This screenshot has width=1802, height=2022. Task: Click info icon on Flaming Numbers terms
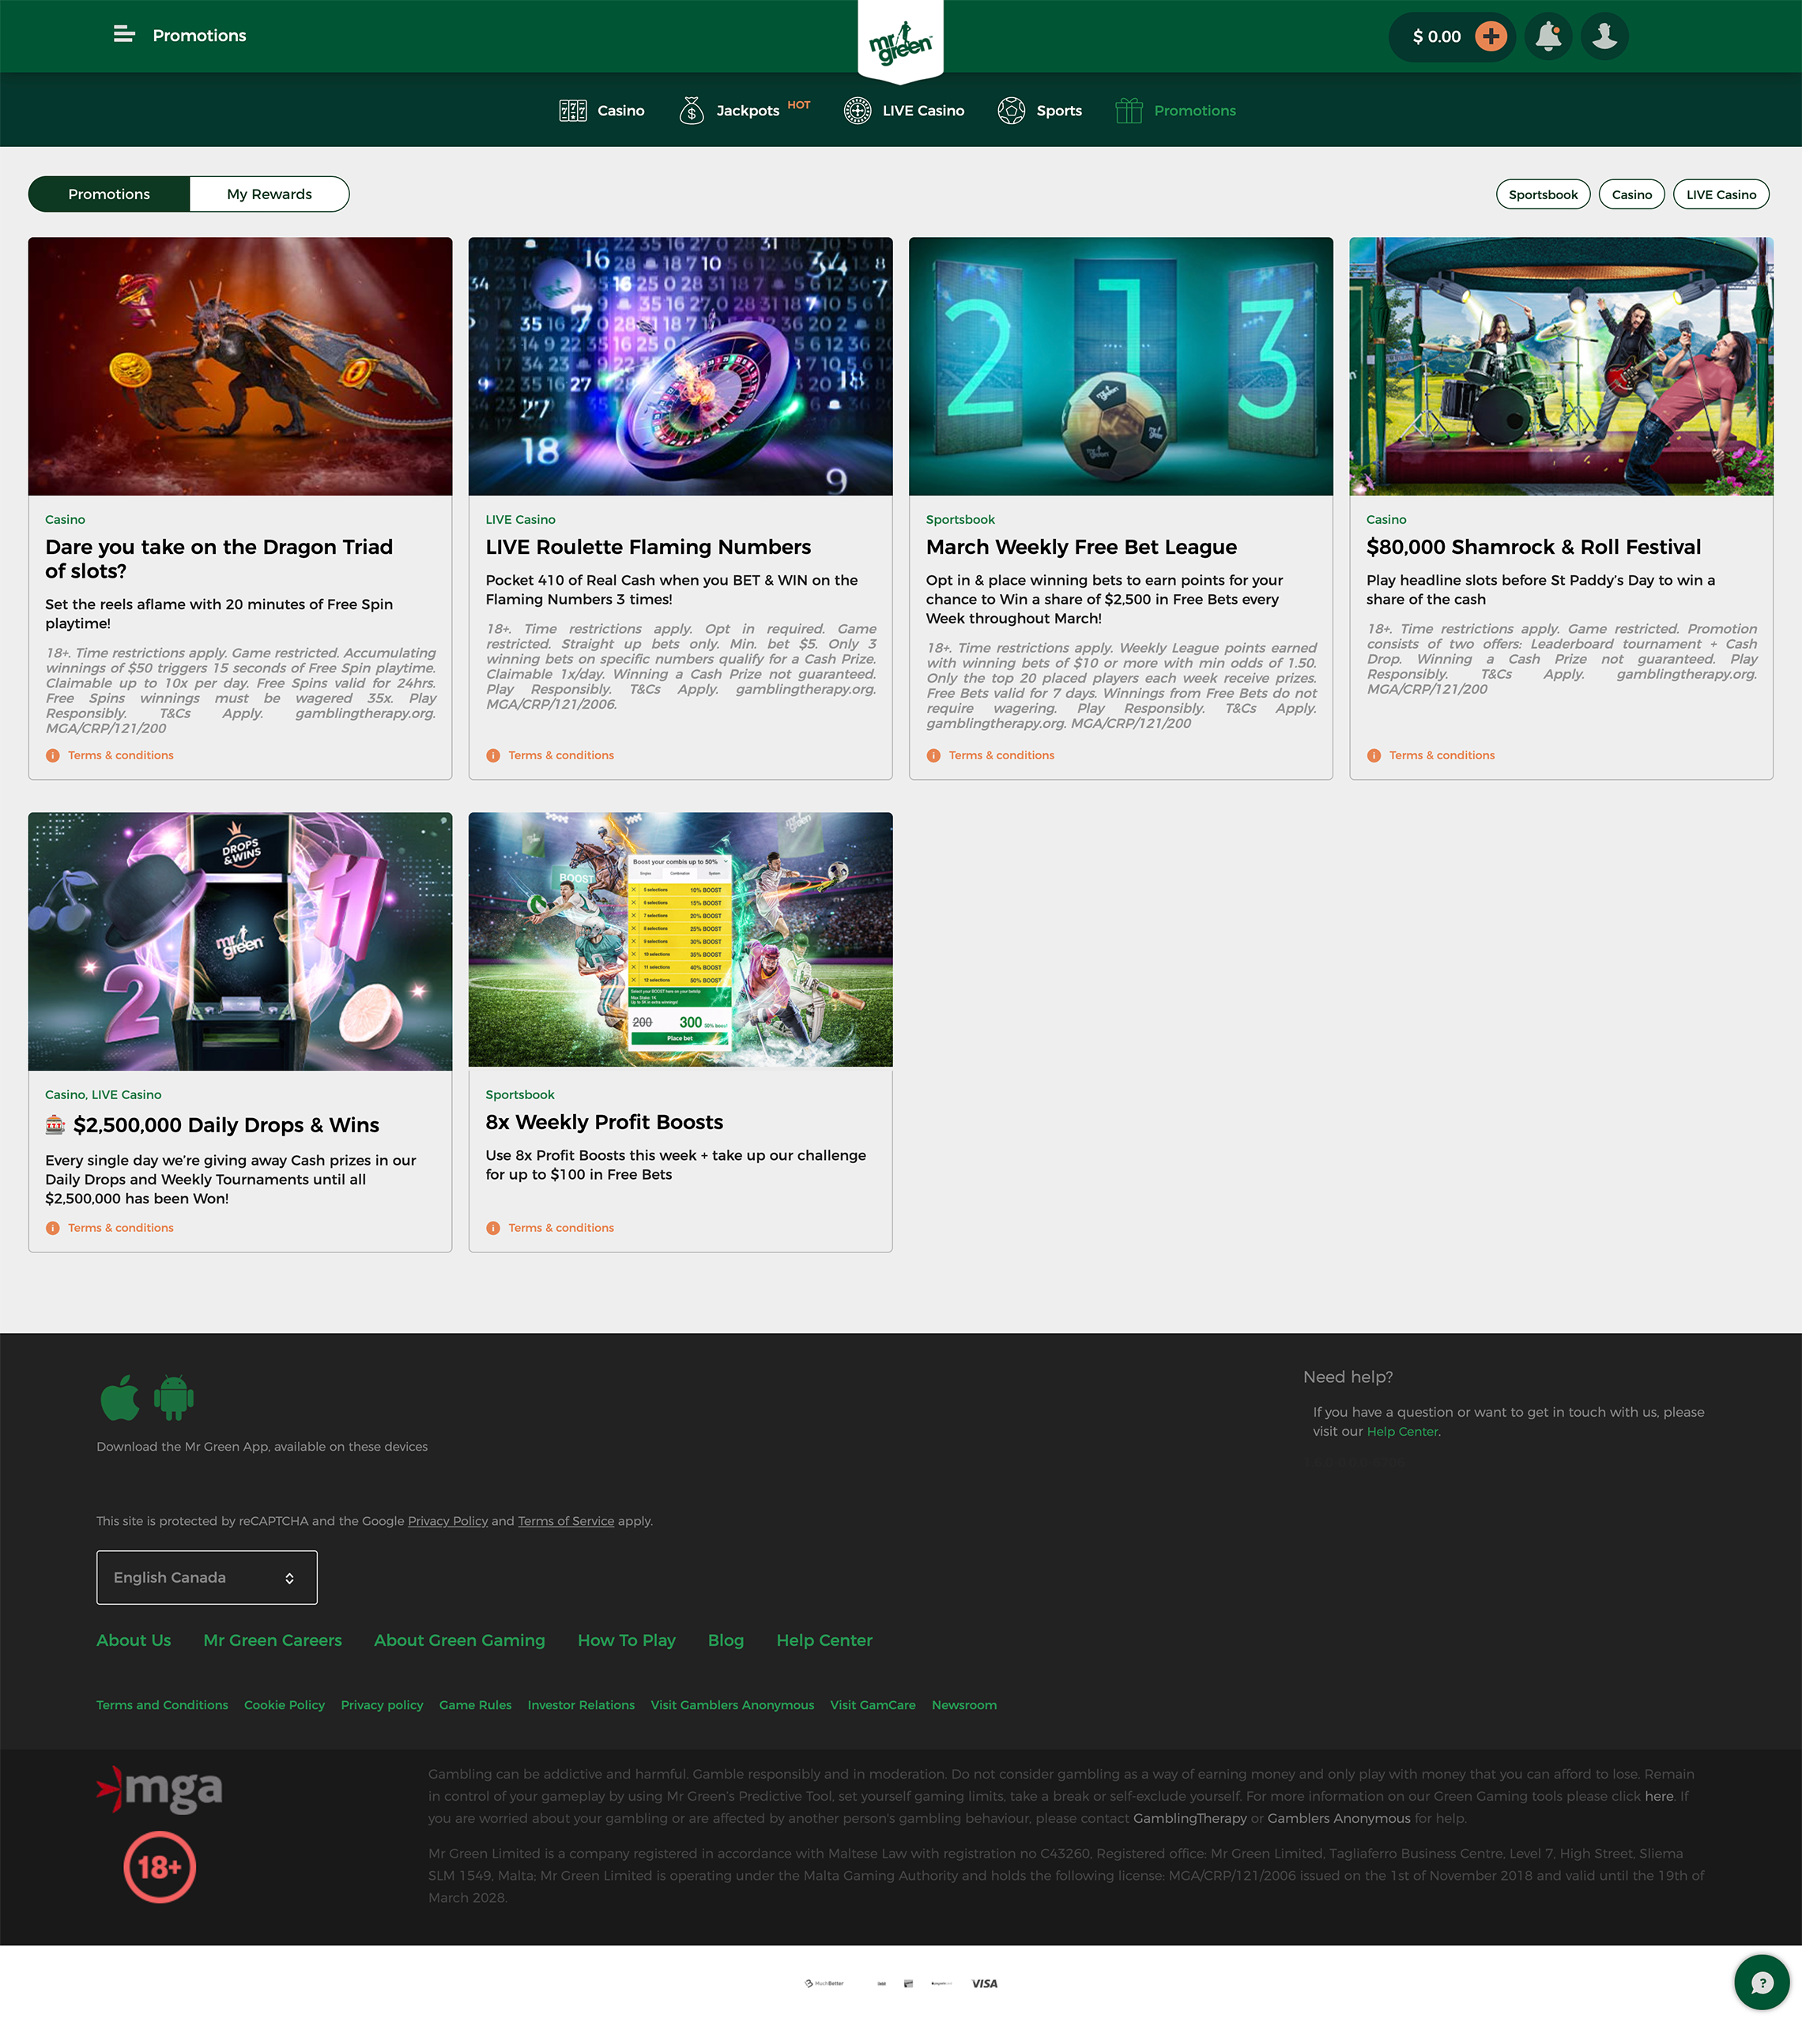click(x=493, y=755)
